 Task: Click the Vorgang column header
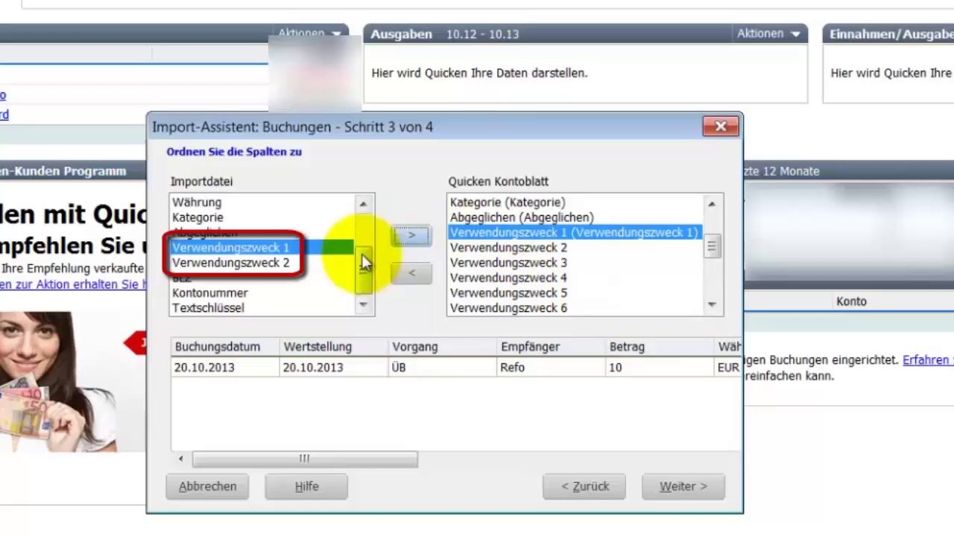443,347
